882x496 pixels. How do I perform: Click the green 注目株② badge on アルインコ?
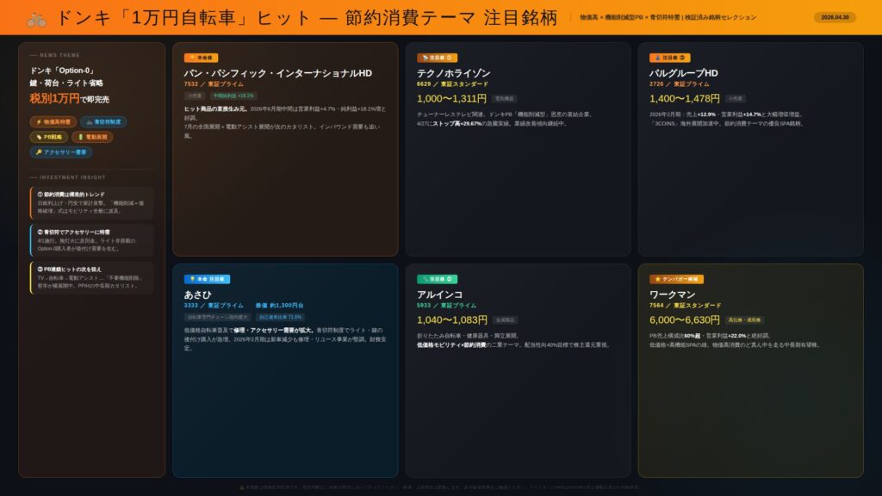[x=438, y=279]
